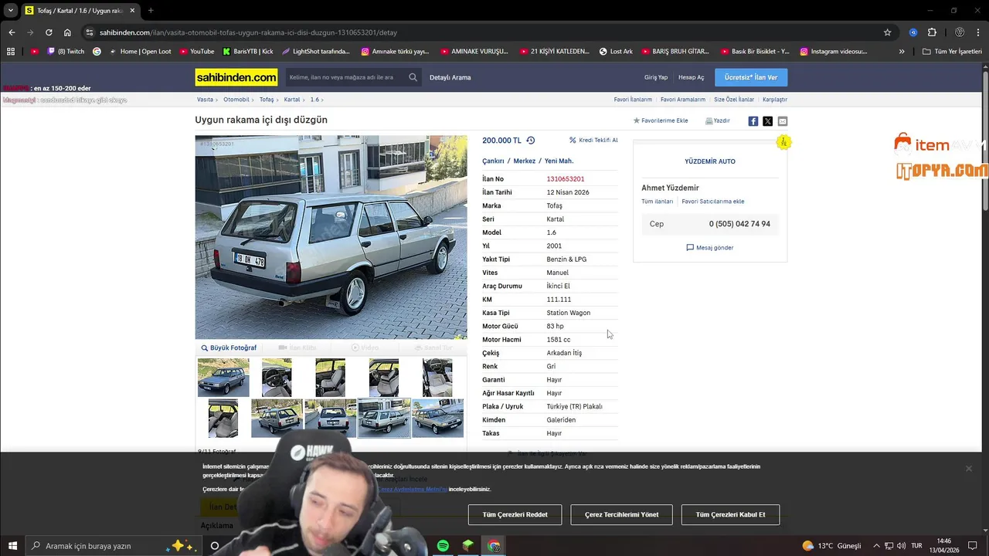Open the Twitch bookmark
The height and width of the screenshot is (556, 989).
point(66,52)
